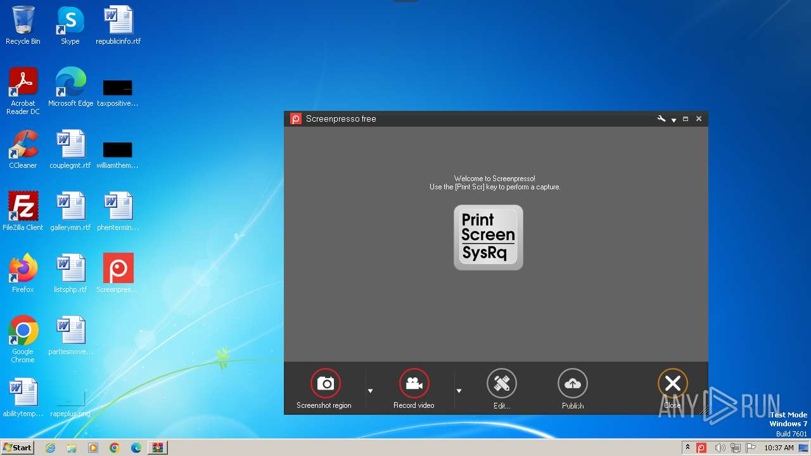Select the williamthem file on desktop
The image size is (811, 456).
(x=118, y=154)
